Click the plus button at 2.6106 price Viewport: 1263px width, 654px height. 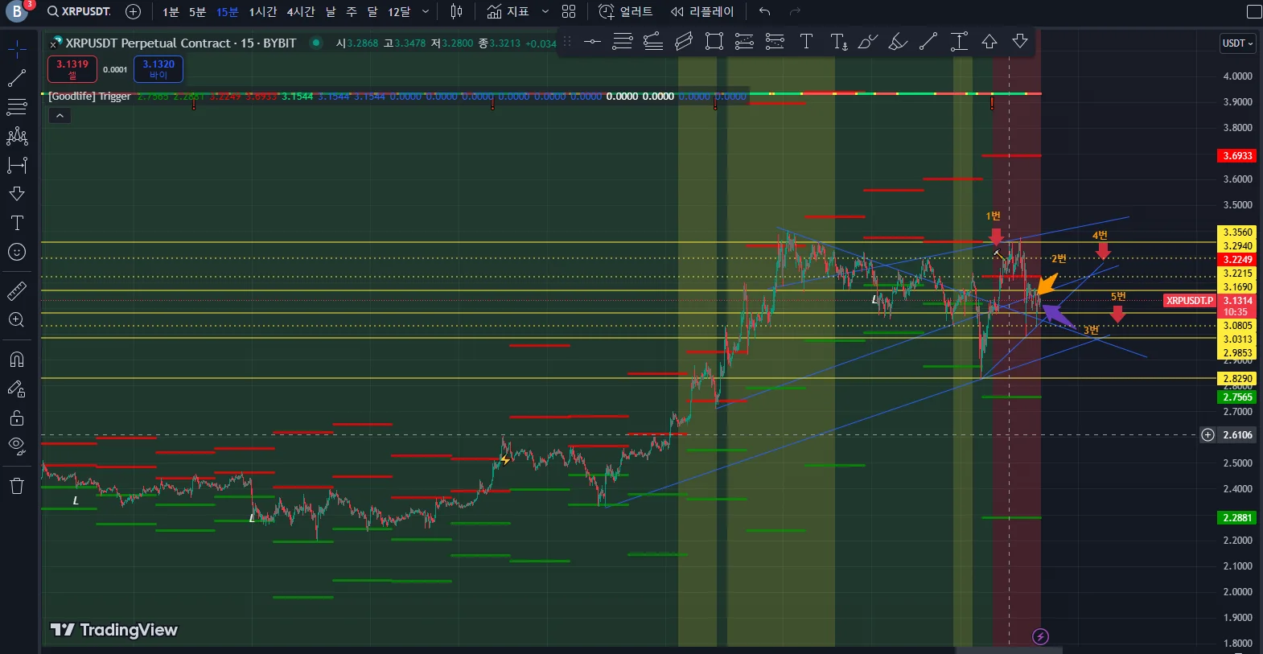coord(1207,435)
